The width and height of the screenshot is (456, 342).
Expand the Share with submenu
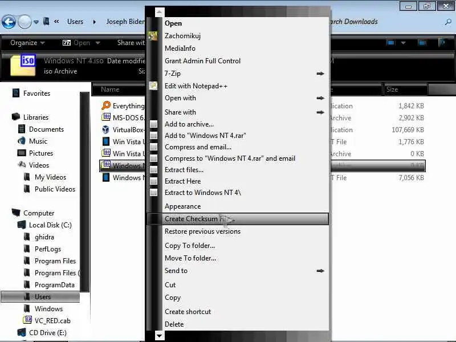[x=238, y=112]
